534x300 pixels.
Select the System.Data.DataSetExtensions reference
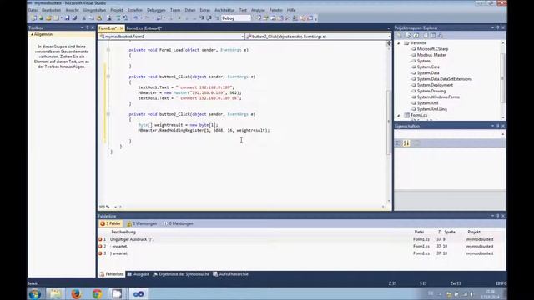(x=445, y=79)
